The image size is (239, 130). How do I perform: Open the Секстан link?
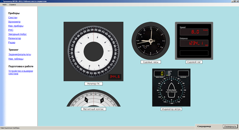(13, 18)
